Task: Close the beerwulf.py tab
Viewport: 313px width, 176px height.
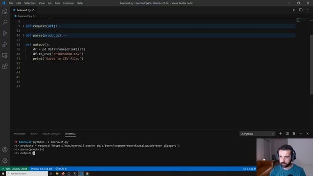Action: pos(33,10)
